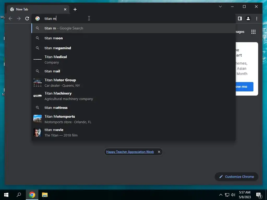This screenshot has height=200, width=267.
Task: Open the tab search chevron
Action: (x=220, y=7)
